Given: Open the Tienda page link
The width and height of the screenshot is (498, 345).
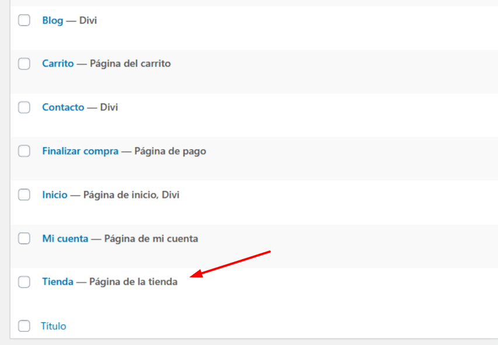Looking at the screenshot, I should [58, 282].
